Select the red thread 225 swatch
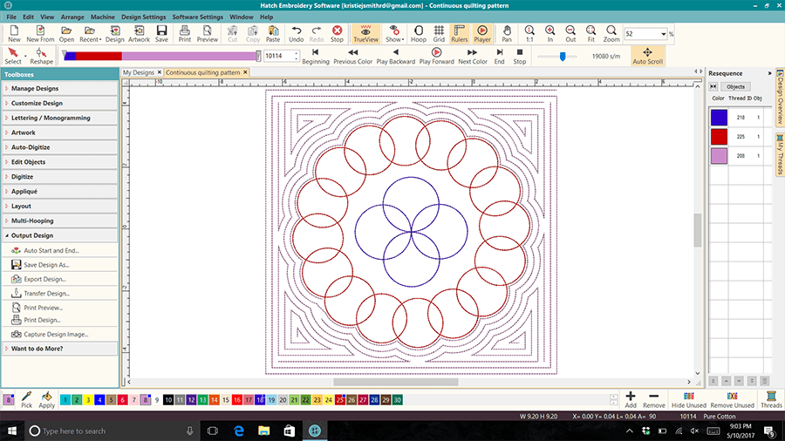 click(719, 137)
